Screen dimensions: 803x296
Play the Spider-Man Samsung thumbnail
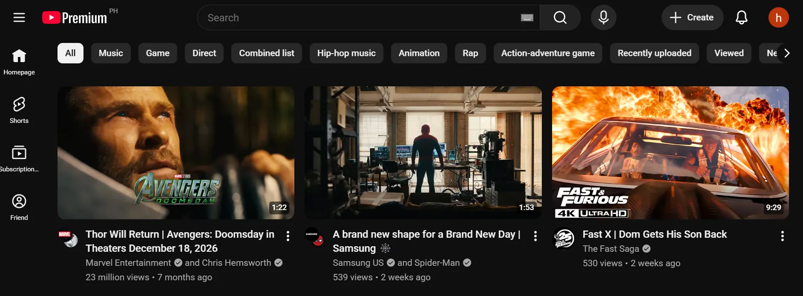423,153
